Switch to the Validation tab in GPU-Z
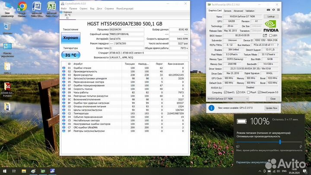This screenshot has height=175, width=311. [x=250, y=11]
